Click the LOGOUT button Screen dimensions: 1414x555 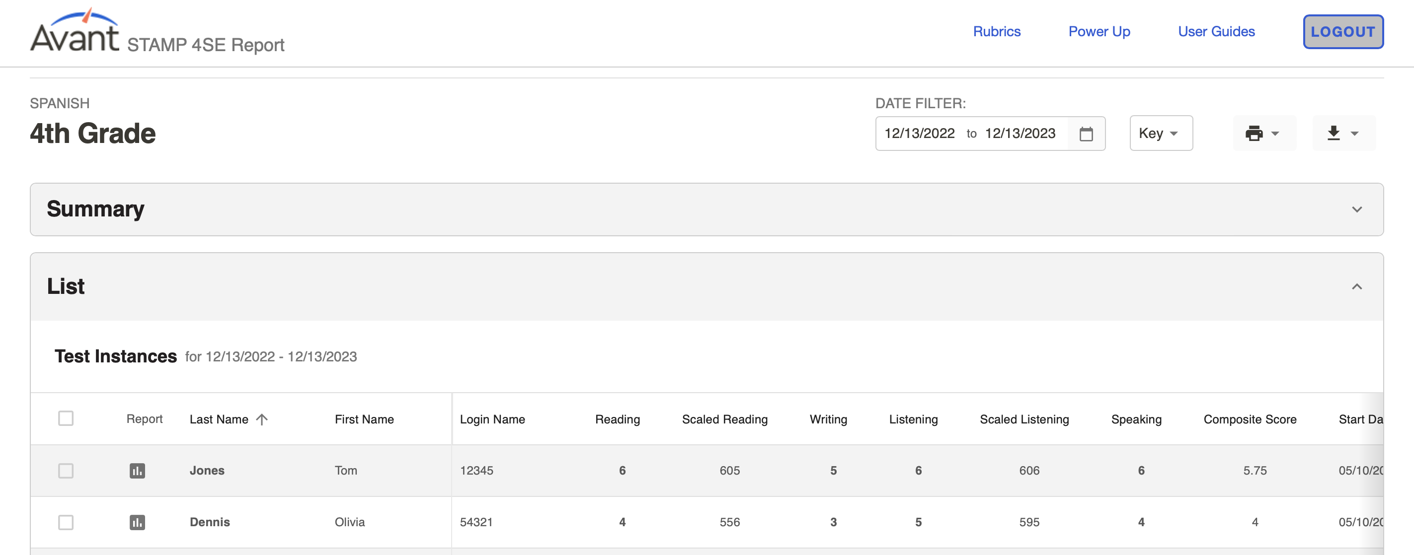[x=1342, y=32]
